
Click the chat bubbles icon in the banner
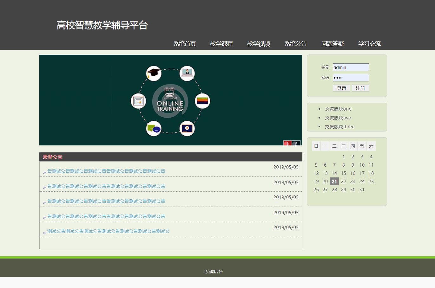(x=154, y=128)
